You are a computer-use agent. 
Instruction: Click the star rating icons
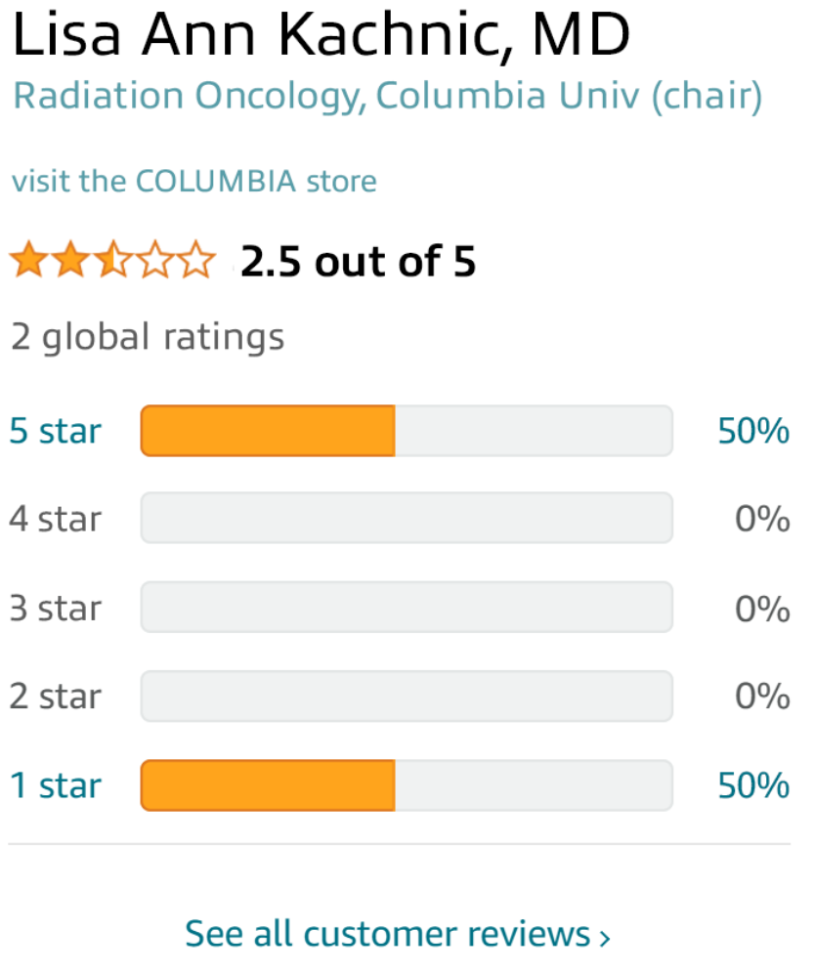[112, 262]
